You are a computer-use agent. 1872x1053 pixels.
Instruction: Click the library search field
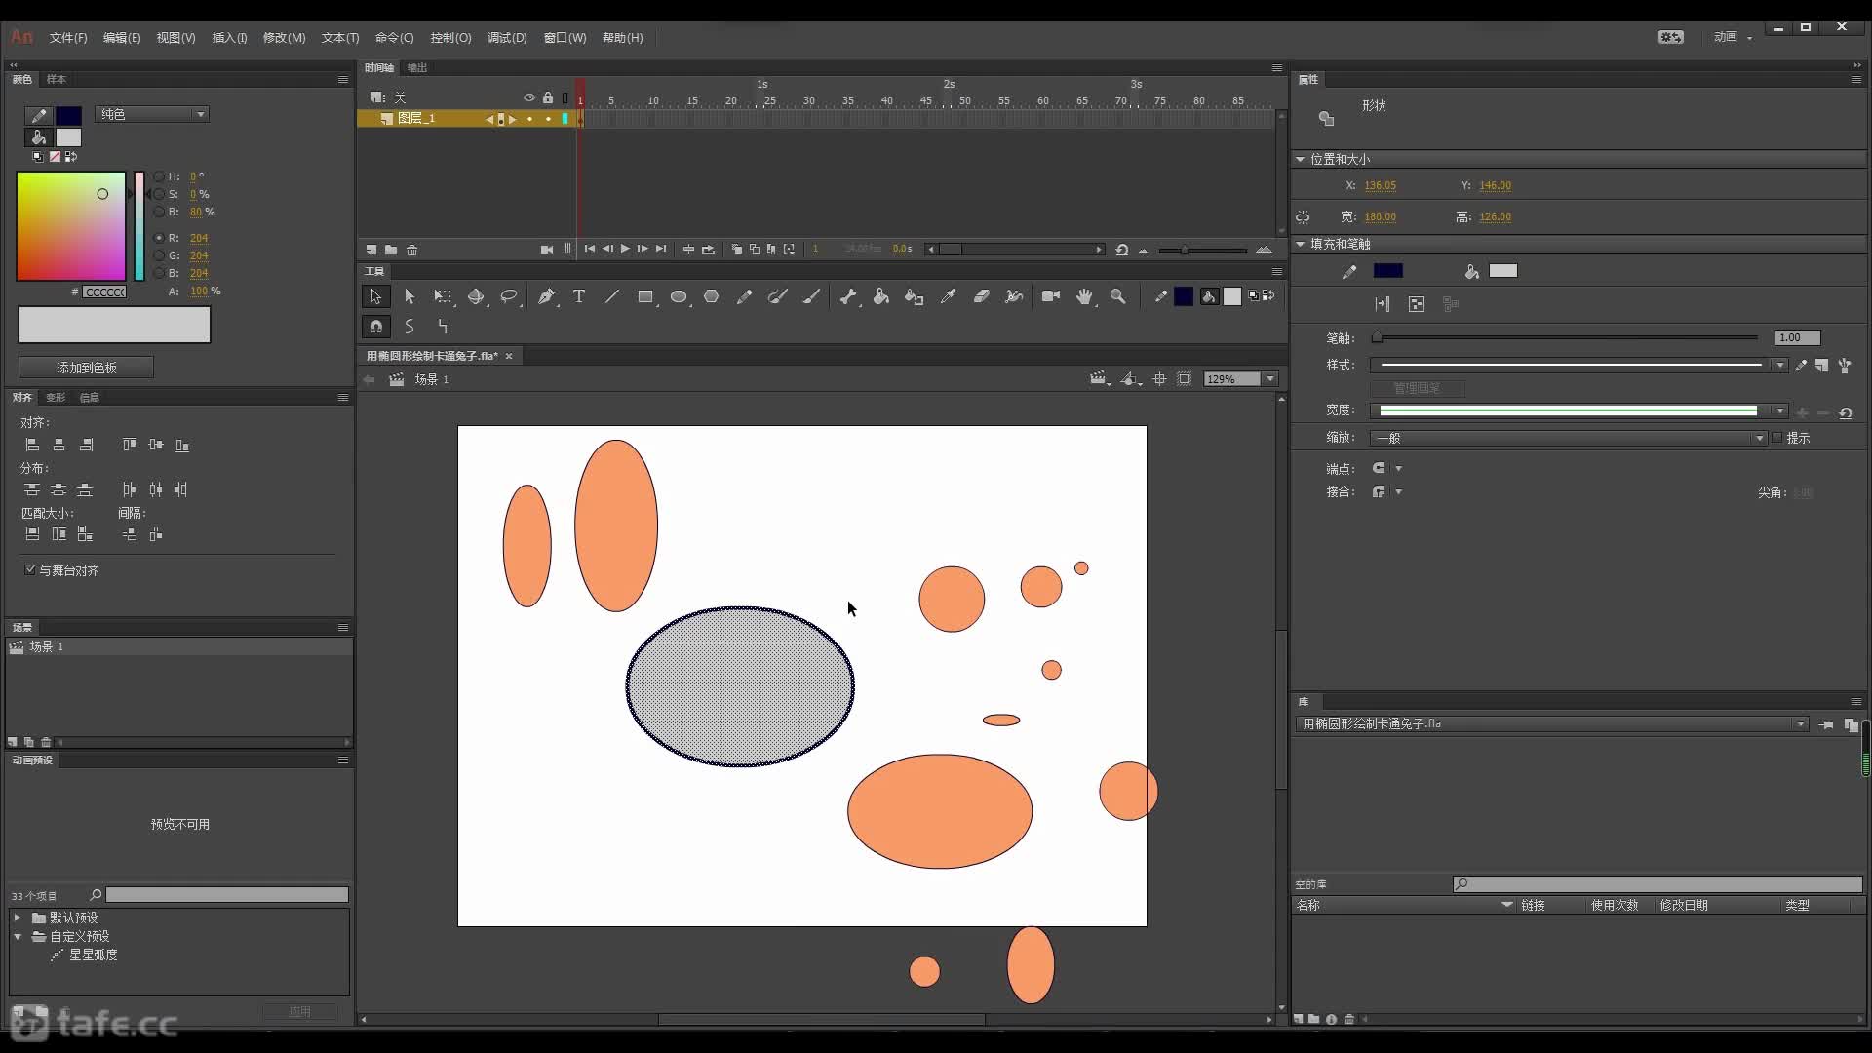[x=1657, y=884]
